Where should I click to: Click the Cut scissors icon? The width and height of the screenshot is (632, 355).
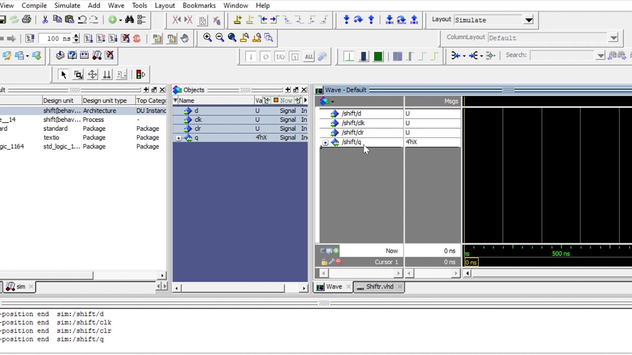coord(45,20)
